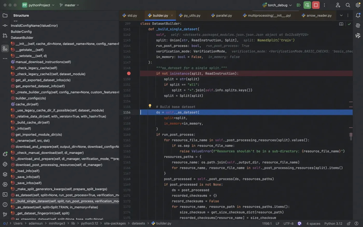Go to line via 1156:1 indicator

[x=267, y=223]
